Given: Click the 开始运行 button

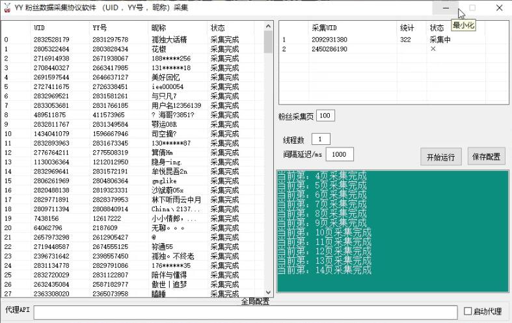Looking at the screenshot, I should point(440,157).
